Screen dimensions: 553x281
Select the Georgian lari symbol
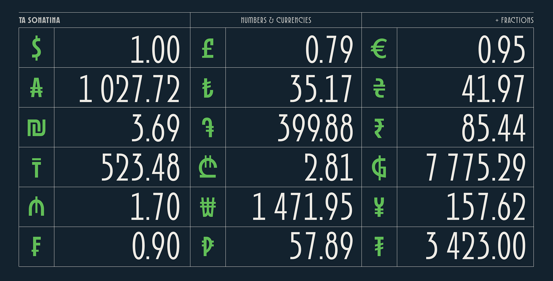point(208,167)
